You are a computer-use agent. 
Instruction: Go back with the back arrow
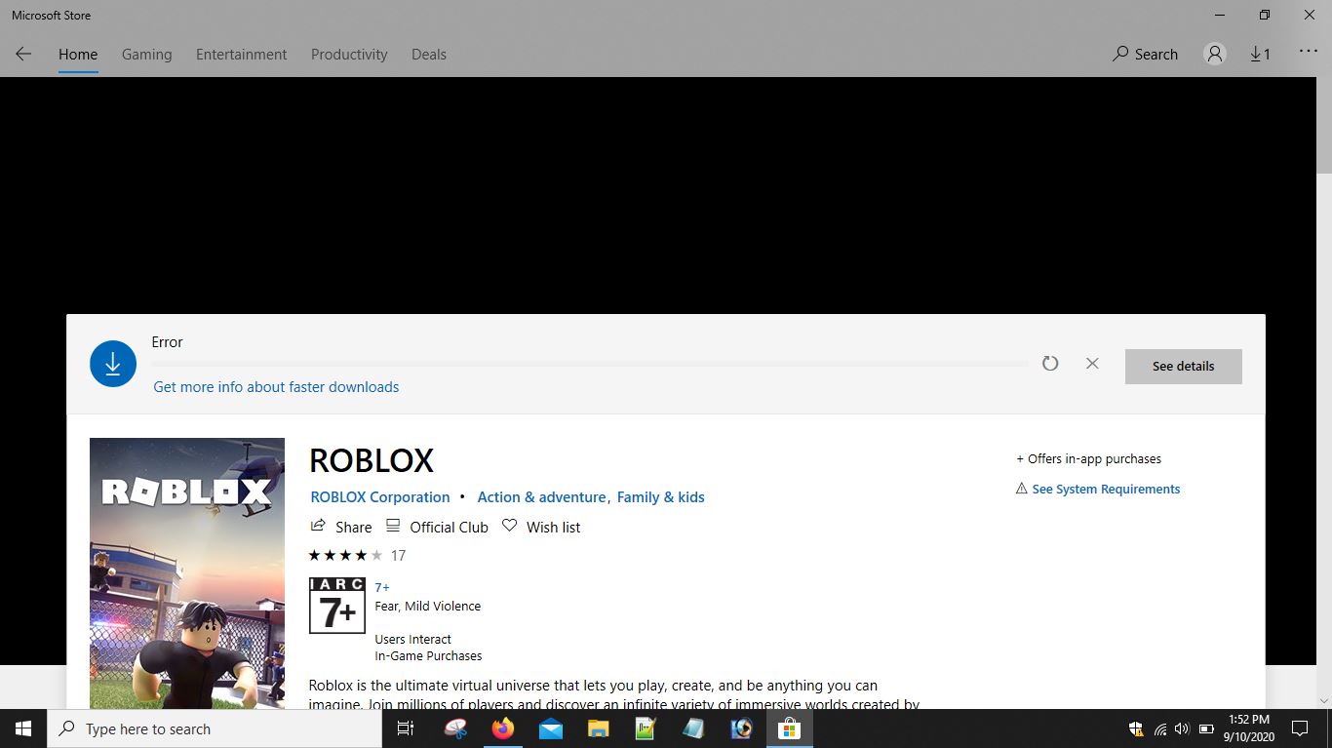23,55
